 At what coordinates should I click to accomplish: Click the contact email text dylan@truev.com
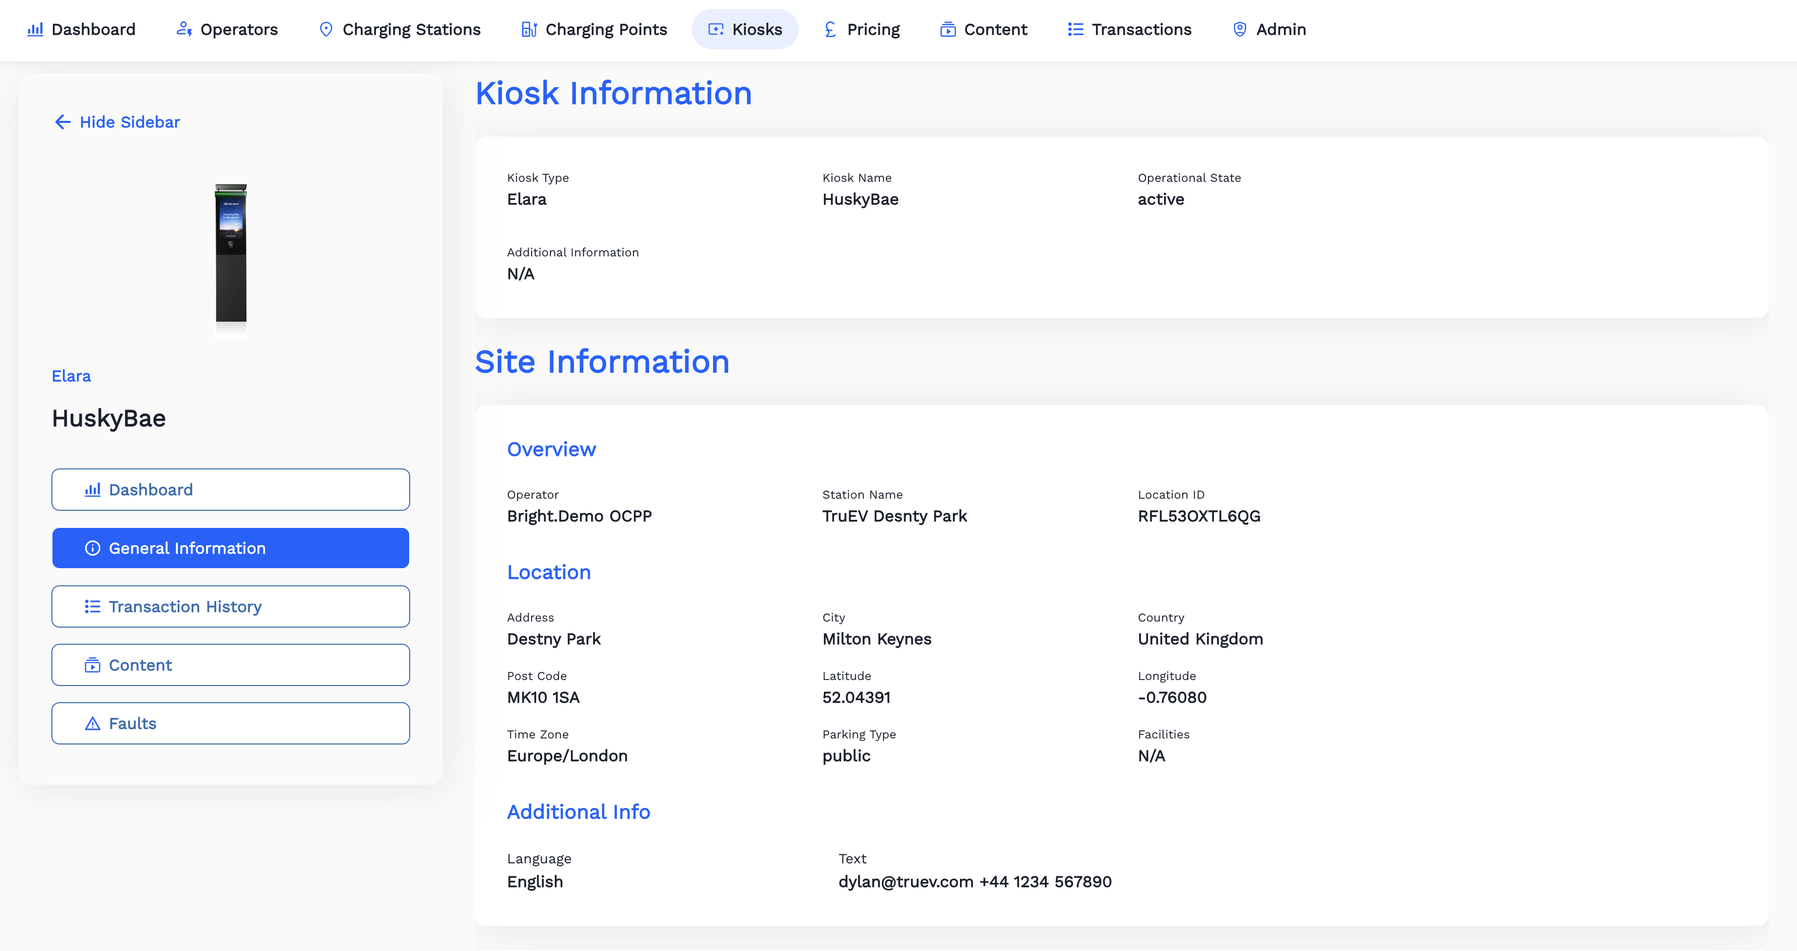pos(906,882)
